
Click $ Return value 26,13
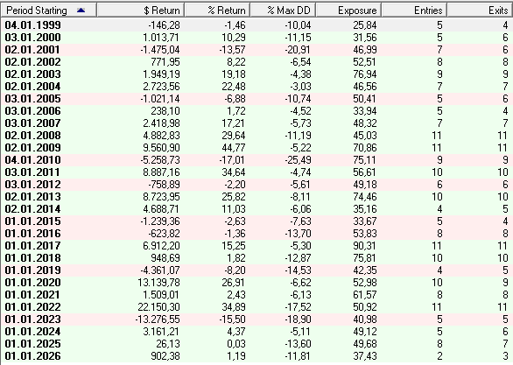167,344
